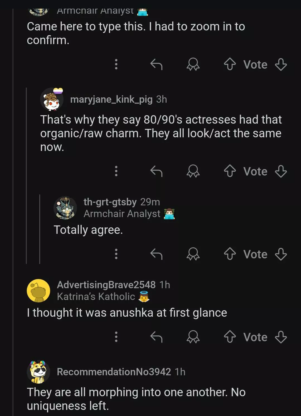Downvote maryjane_kink_pig's comment
The width and height of the screenshot is (301, 416).
281,171
